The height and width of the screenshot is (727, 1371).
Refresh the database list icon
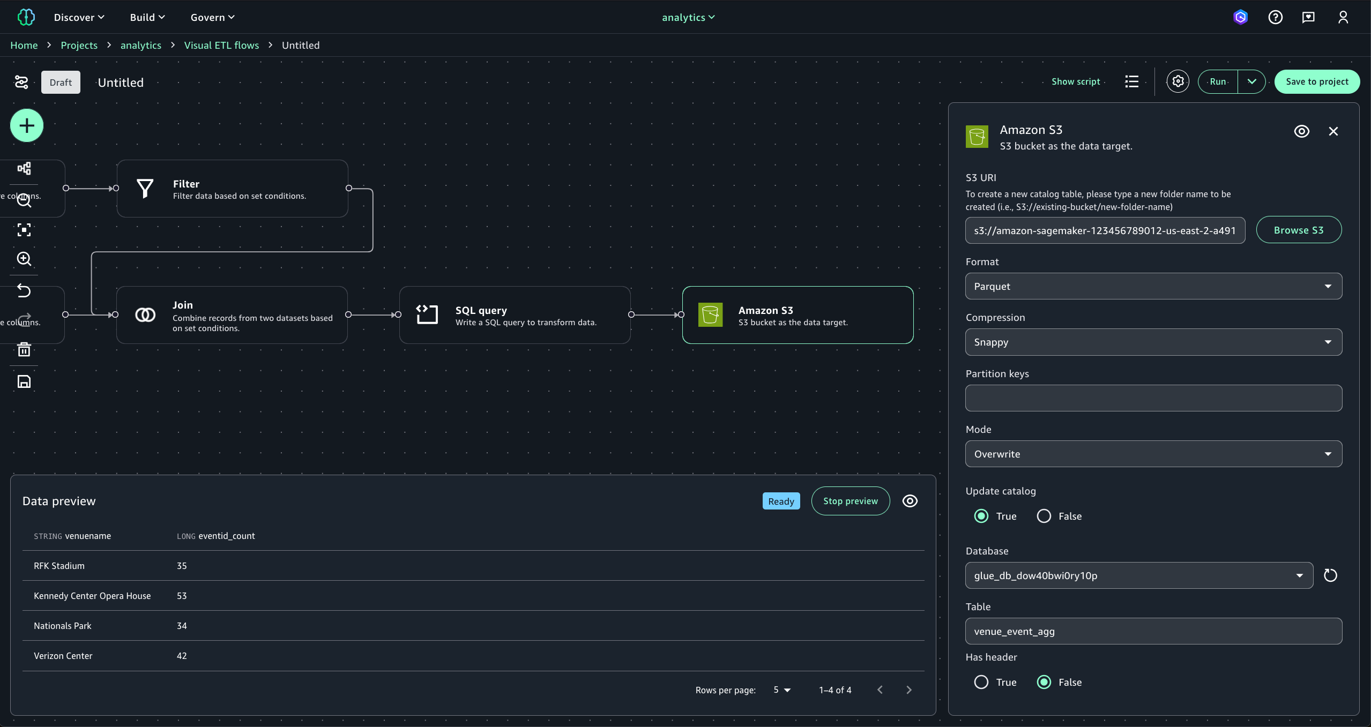[1330, 575]
